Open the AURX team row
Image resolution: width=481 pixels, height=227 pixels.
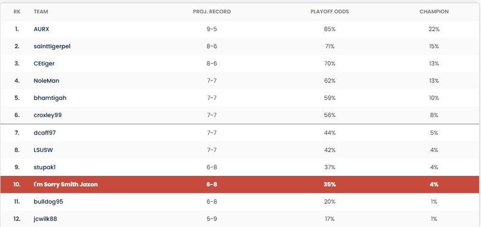pyautogui.click(x=239, y=29)
